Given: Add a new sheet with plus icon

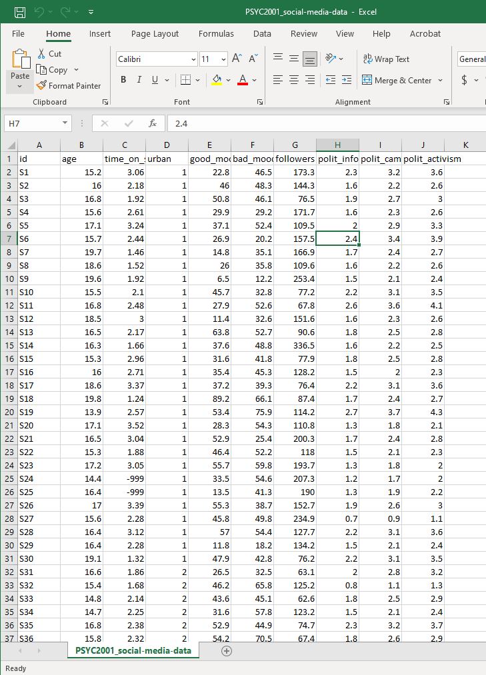Looking at the screenshot, I should coord(227,651).
